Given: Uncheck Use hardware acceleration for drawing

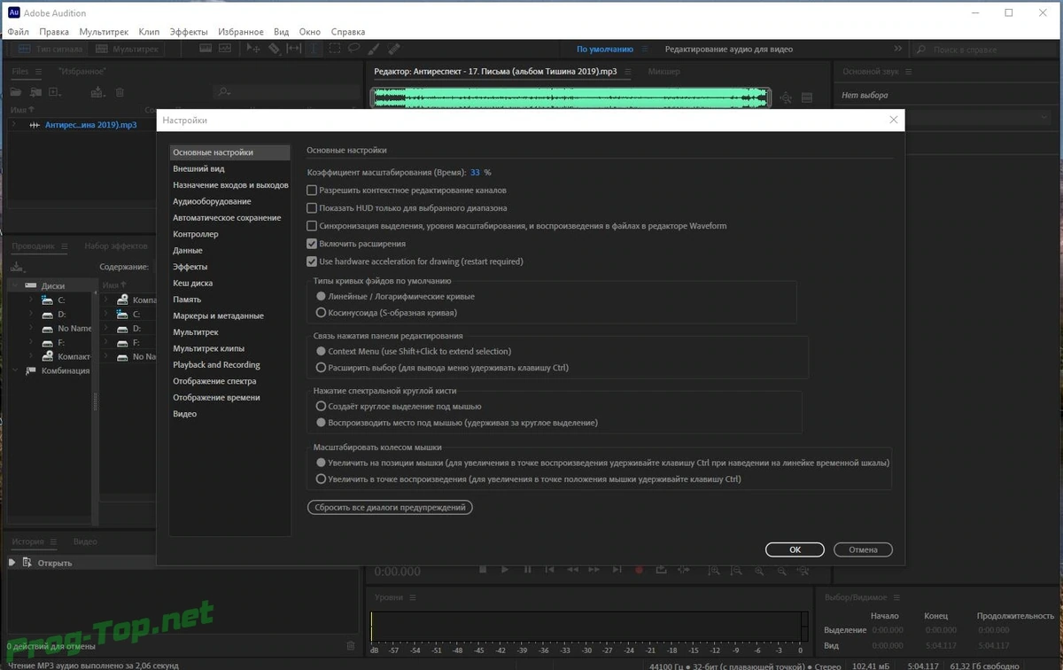Looking at the screenshot, I should (x=312, y=261).
